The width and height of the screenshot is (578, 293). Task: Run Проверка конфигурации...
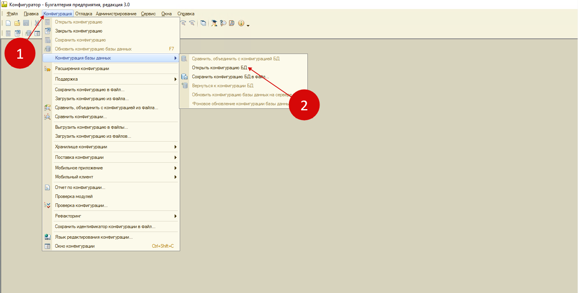tap(111, 205)
